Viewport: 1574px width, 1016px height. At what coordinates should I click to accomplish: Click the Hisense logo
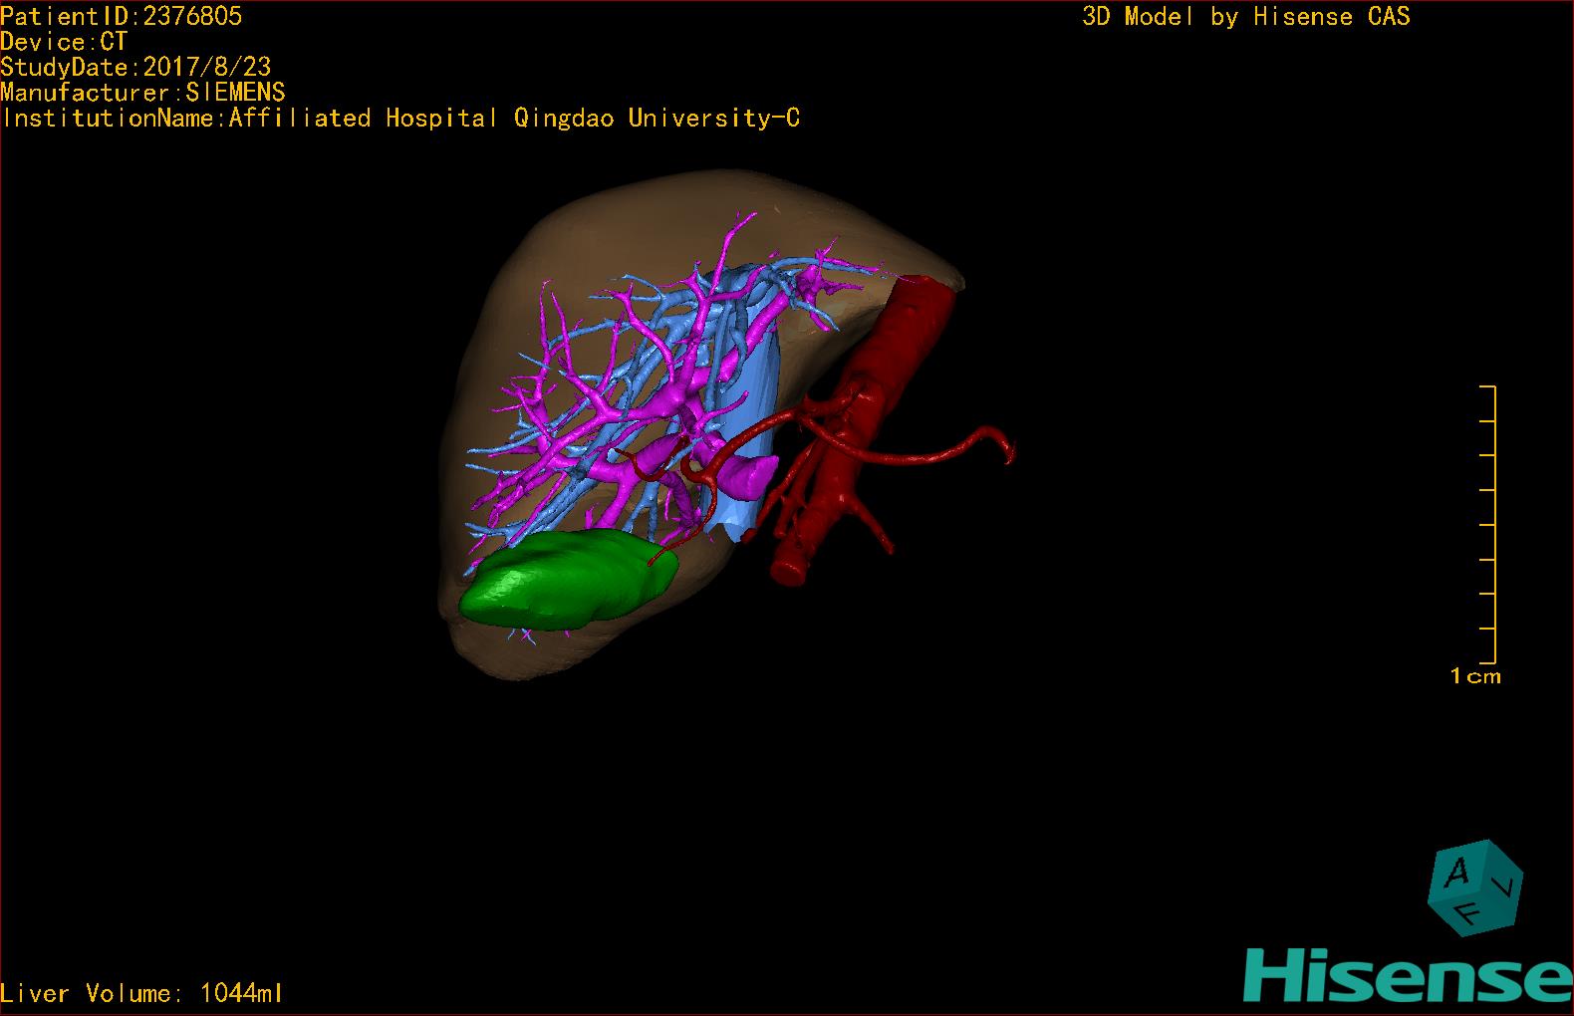1409,975
